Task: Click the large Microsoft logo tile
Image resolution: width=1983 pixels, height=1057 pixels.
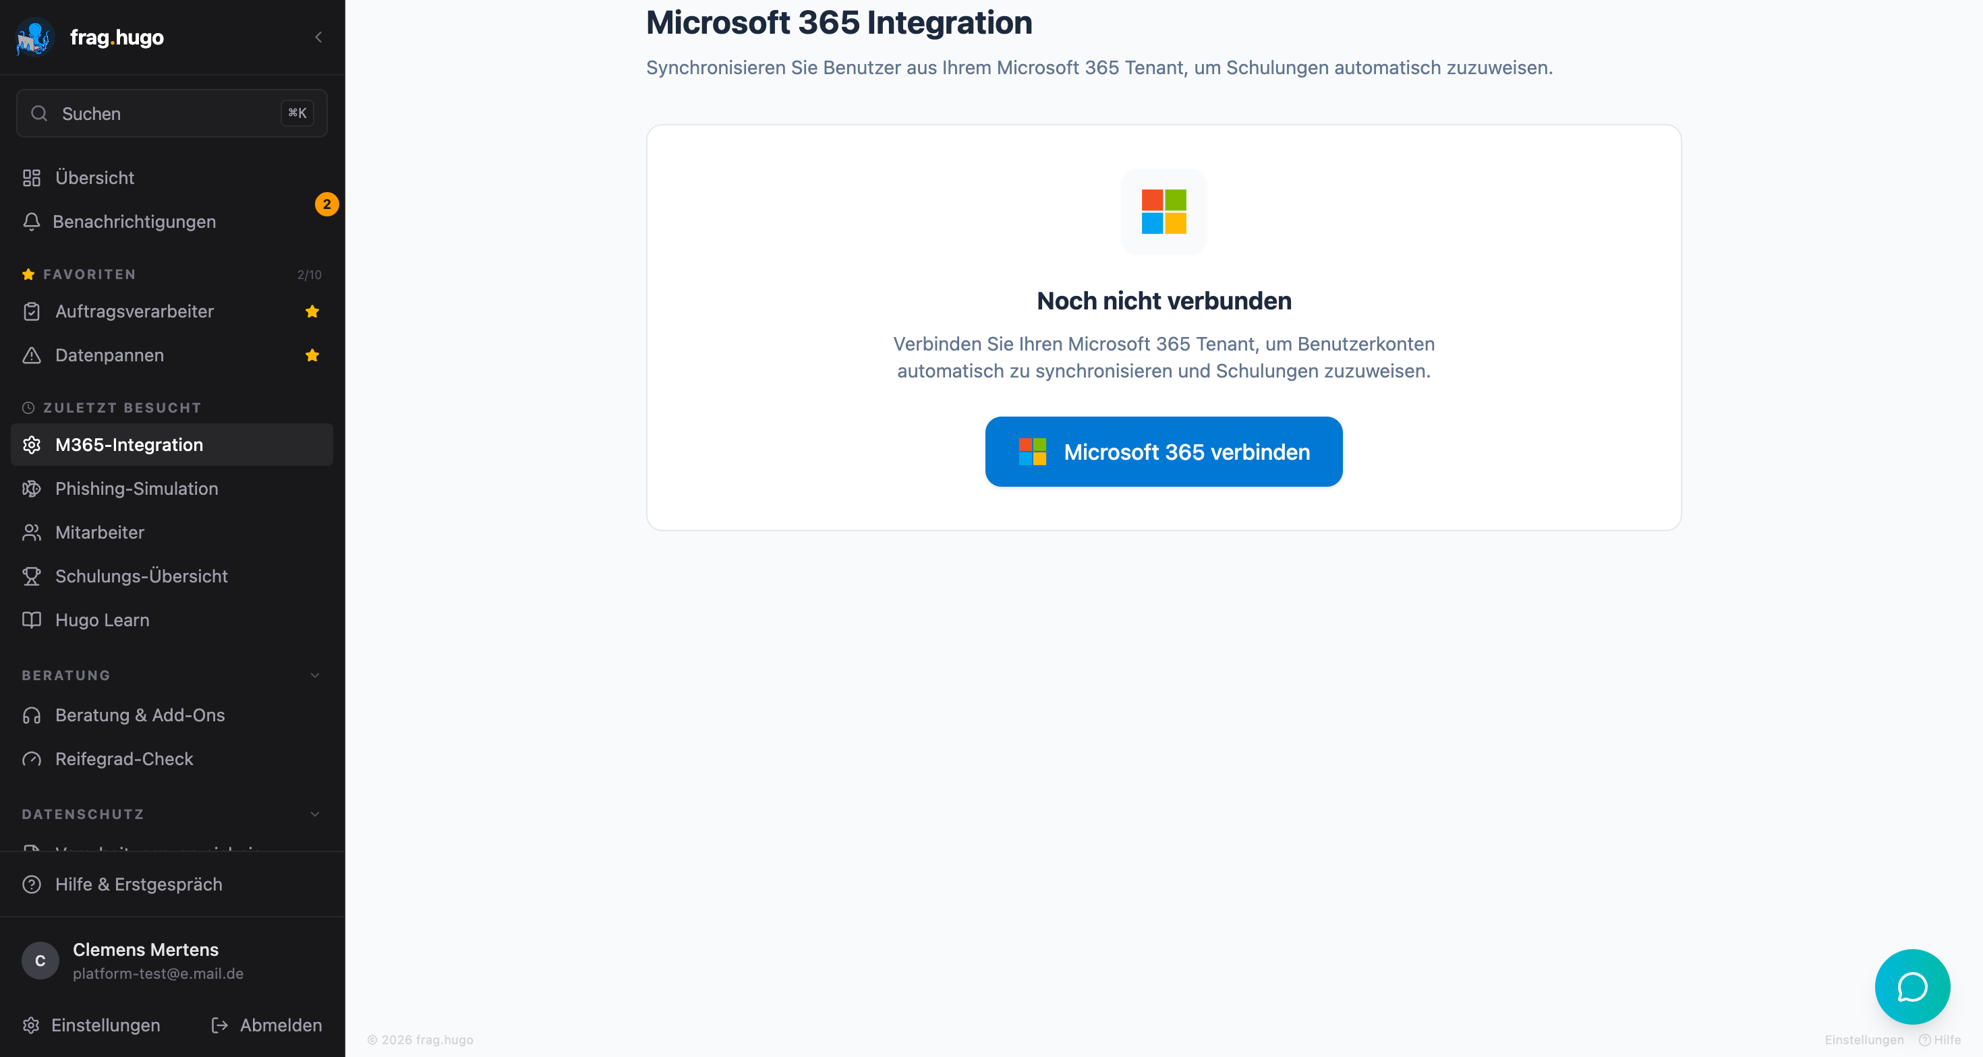Action: [1164, 212]
